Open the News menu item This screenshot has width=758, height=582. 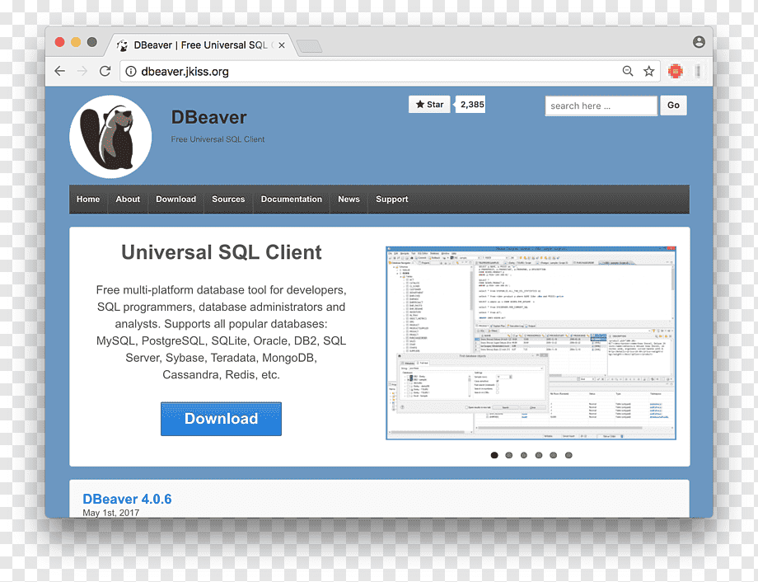point(349,199)
